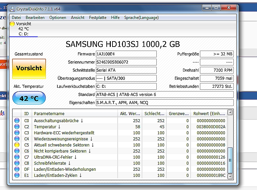257x190 pixels.
Task: Maximize the CrystalDiskInfo window
Action: 216,7
